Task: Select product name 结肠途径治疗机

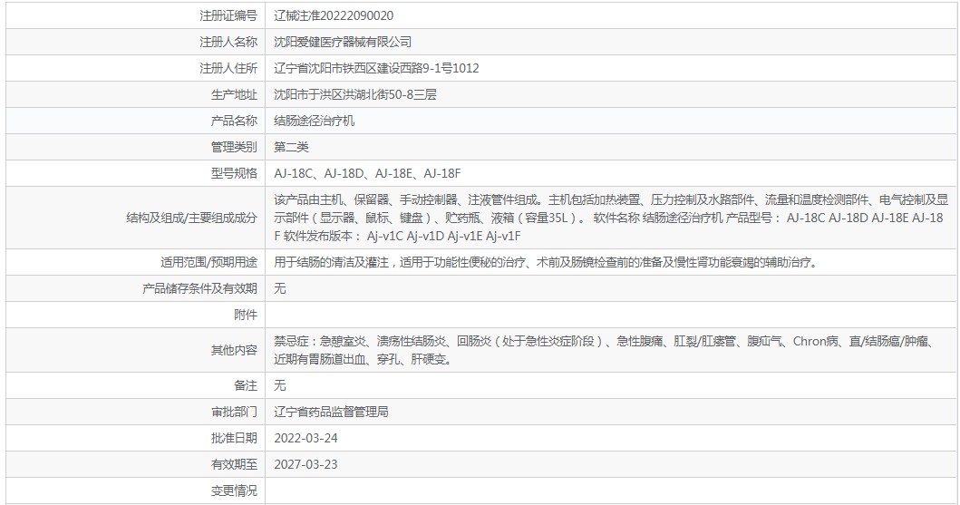Action: click(x=314, y=121)
